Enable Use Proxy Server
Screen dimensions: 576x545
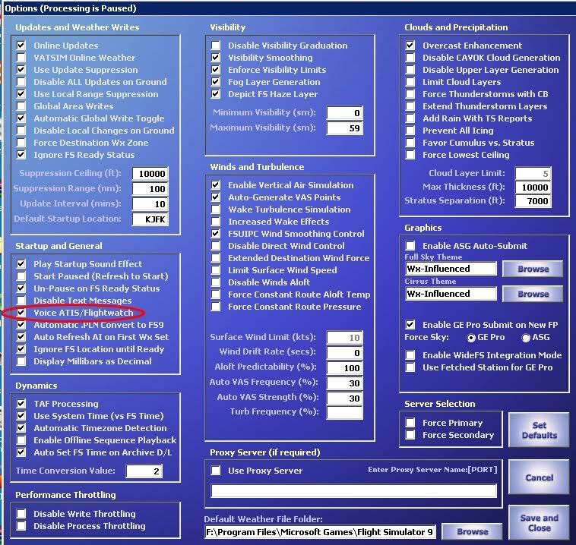point(216,470)
